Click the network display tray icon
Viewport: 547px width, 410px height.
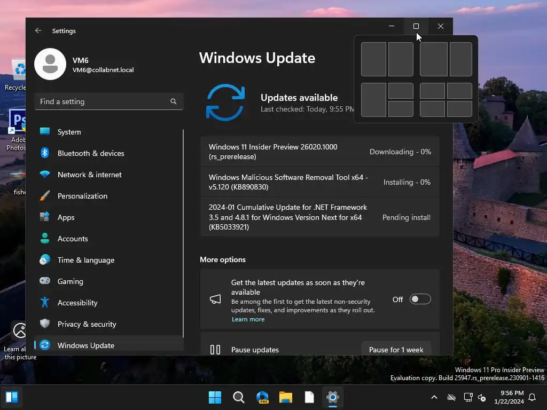tap(468, 397)
